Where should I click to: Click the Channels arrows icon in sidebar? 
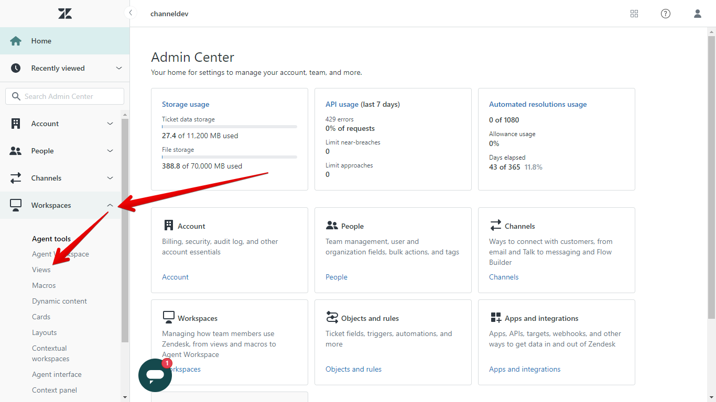[16, 178]
